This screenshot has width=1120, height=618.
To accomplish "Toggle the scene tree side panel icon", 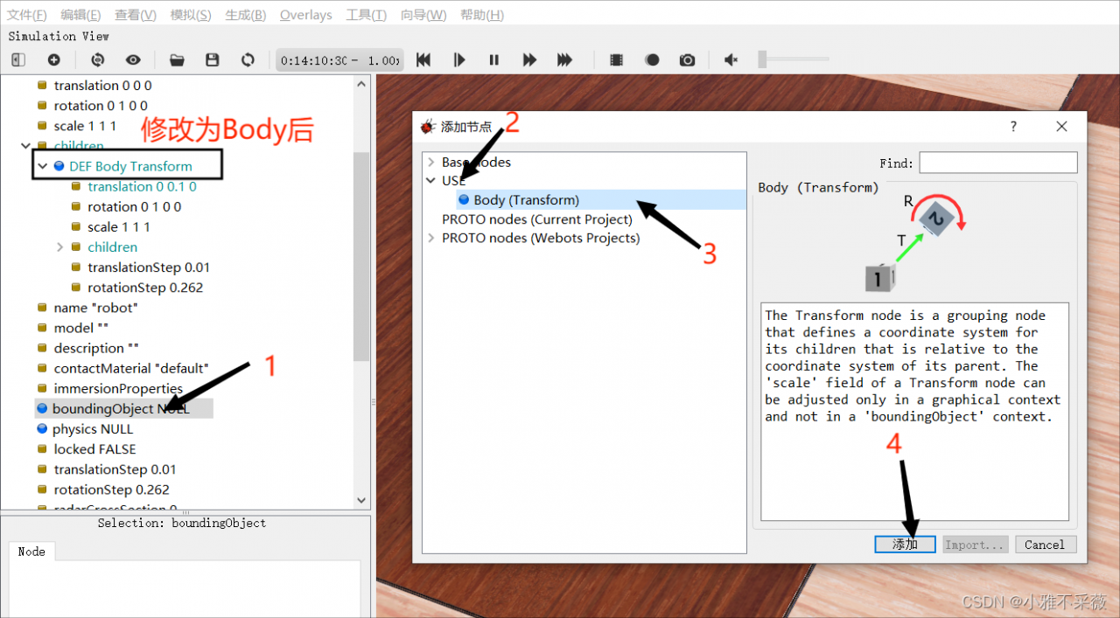I will coord(18,59).
